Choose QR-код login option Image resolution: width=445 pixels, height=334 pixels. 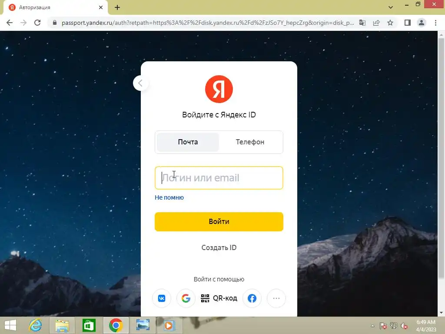click(219, 298)
